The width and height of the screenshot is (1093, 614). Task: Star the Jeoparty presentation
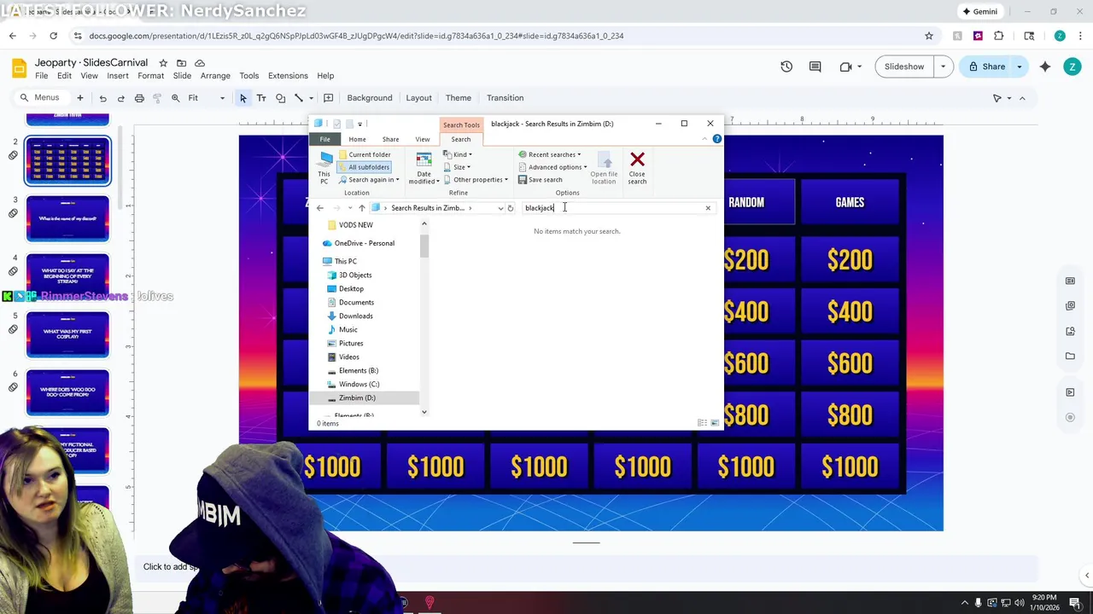coord(163,63)
